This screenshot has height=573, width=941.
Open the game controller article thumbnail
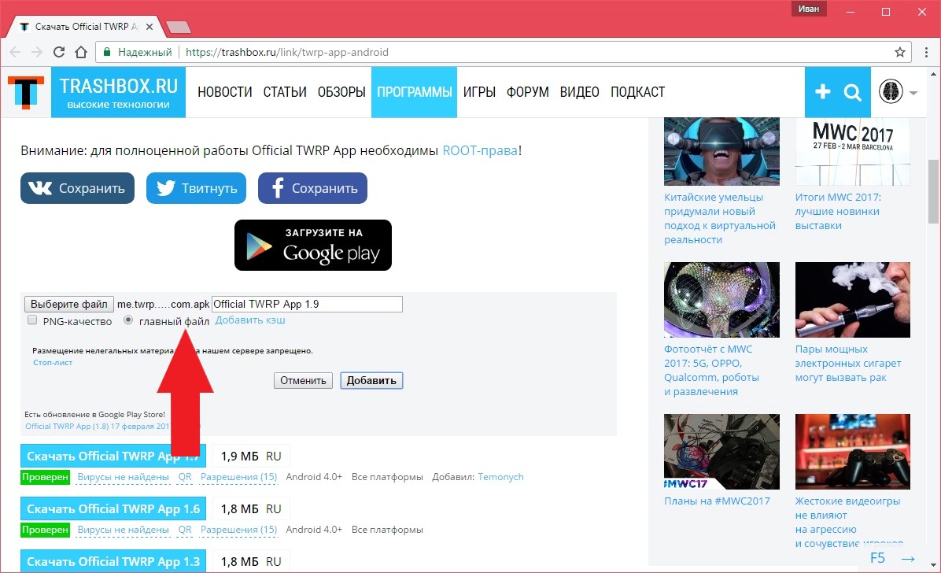pos(852,452)
